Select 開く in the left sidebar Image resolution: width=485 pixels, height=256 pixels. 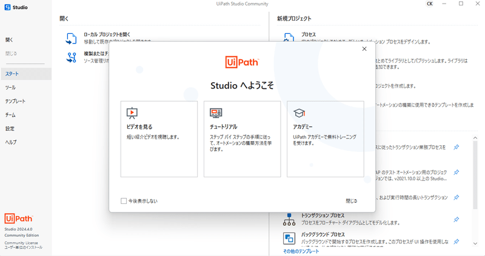coord(9,40)
